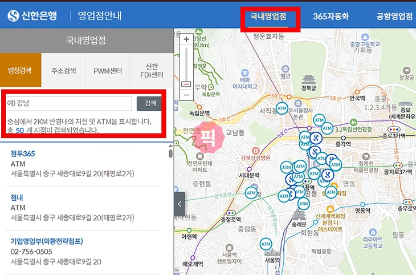
Task: Click the ATM marker beside 사직동
Action: coord(282,108)
